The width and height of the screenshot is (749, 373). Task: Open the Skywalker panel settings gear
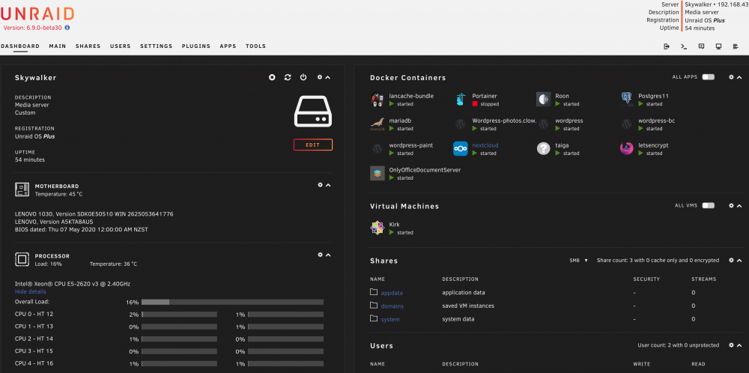coord(320,77)
